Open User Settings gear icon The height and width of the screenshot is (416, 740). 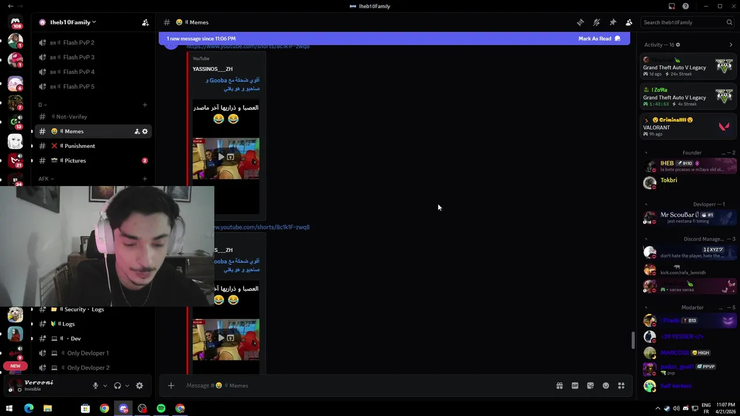[x=139, y=386]
